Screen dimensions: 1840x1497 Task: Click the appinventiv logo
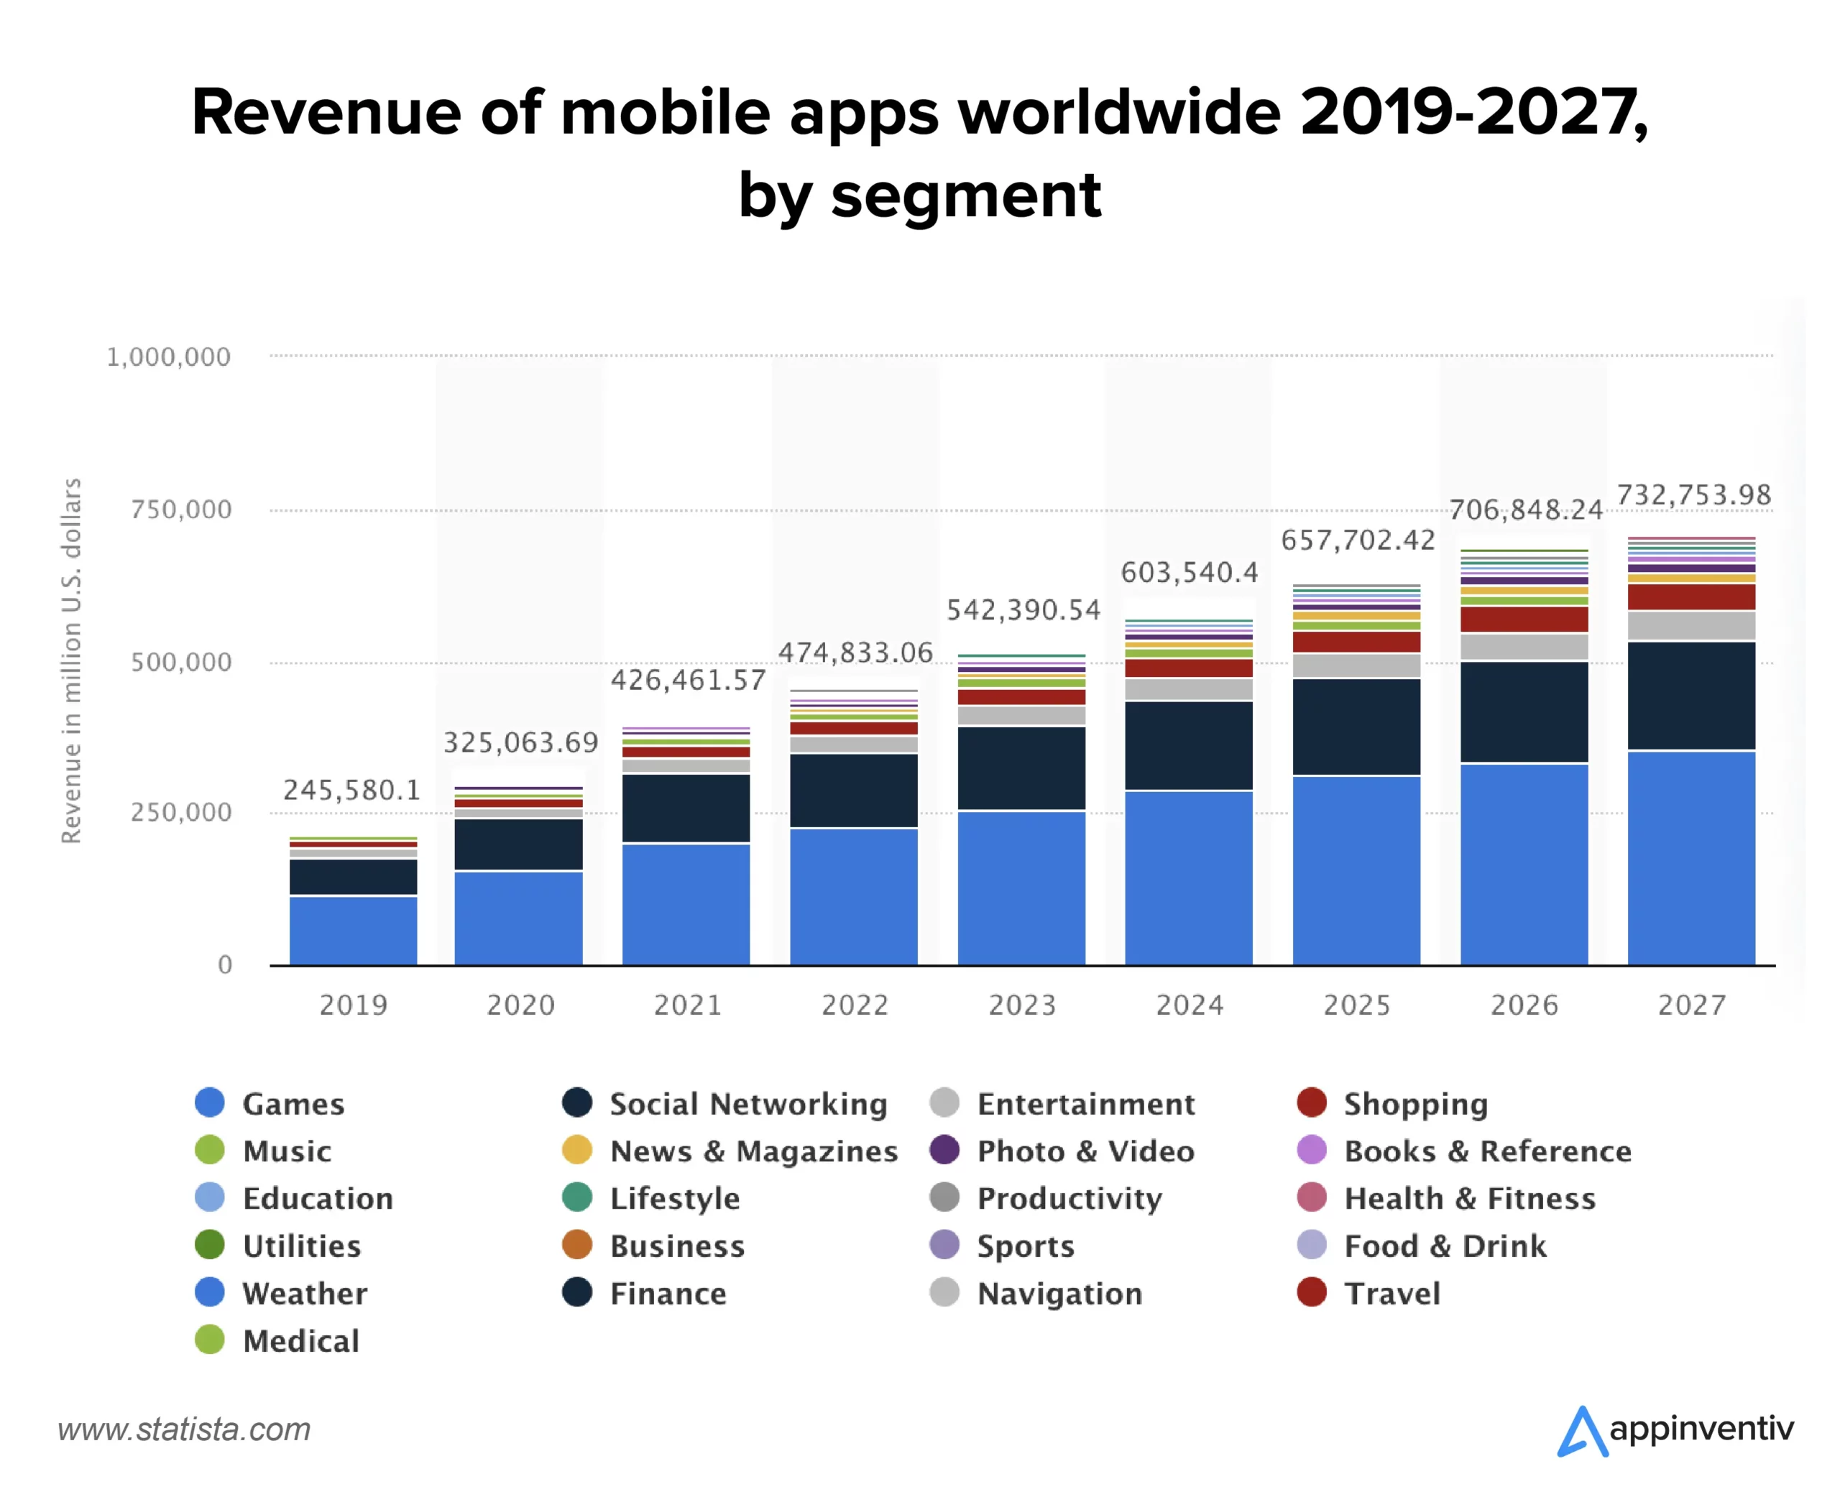[x=1675, y=1431]
